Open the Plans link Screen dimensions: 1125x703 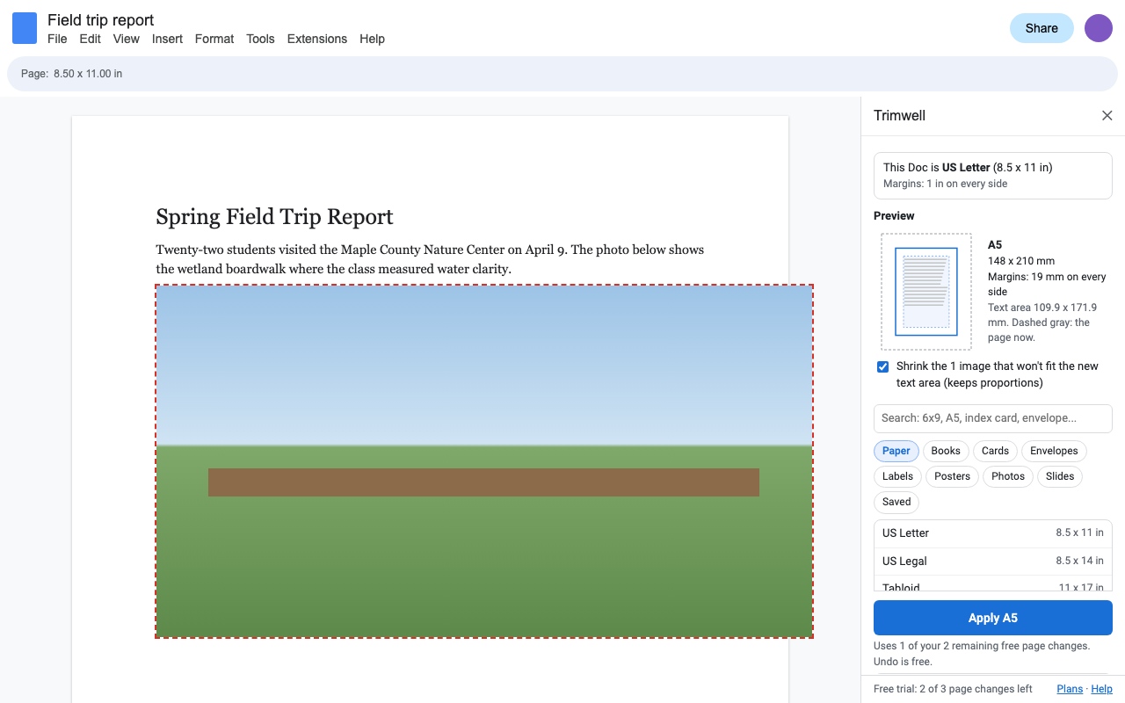click(x=1070, y=689)
